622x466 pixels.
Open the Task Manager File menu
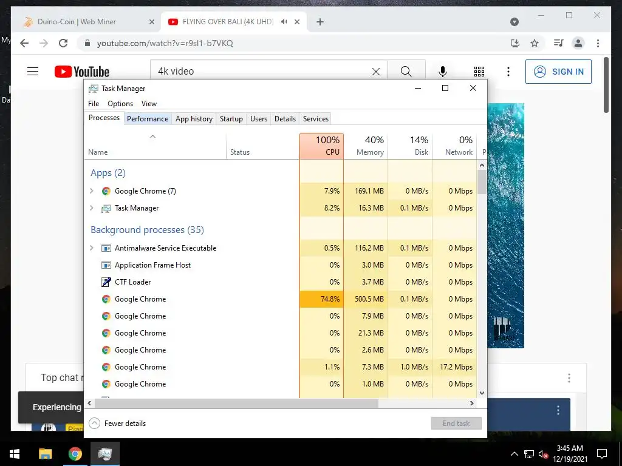tap(94, 103)
